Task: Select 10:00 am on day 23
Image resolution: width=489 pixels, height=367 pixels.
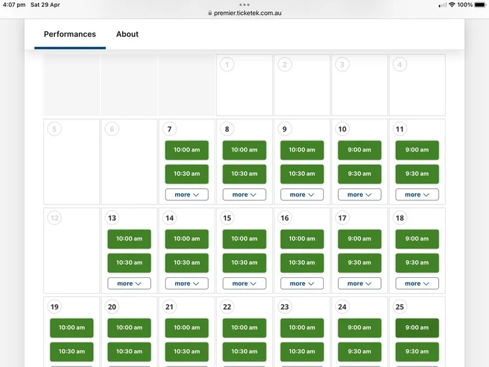Action: click(302, 328)
